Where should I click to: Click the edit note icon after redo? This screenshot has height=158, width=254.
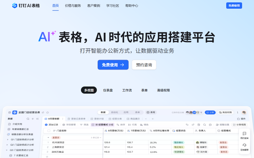(199, 125)
